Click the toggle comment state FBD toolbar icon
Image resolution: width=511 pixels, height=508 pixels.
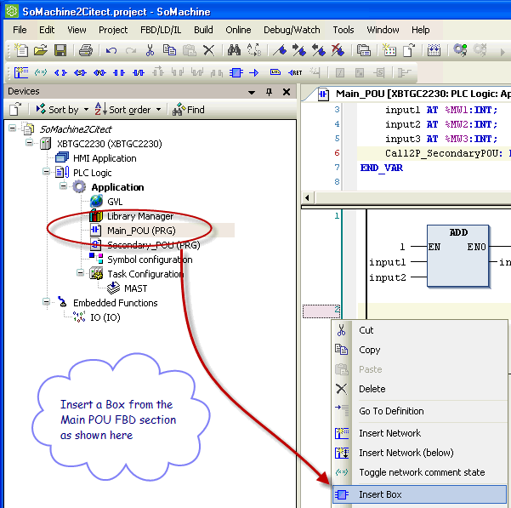coord(41,72)
